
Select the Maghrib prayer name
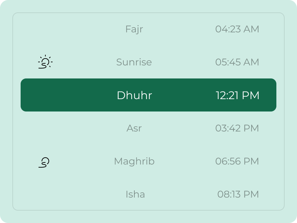point(134,161)
